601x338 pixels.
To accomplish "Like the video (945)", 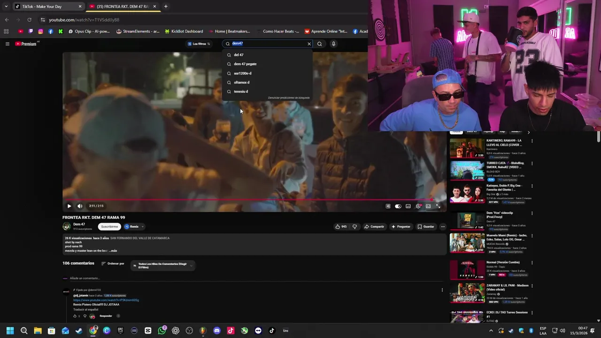I will pyautogui.click(x=341, y=227).
